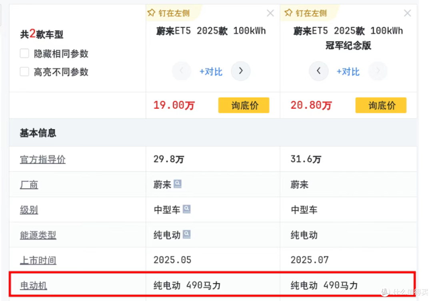
Task: Click the 冠军纪念版 column's 纯电动 490马力 cell
Action: (348, 285)
